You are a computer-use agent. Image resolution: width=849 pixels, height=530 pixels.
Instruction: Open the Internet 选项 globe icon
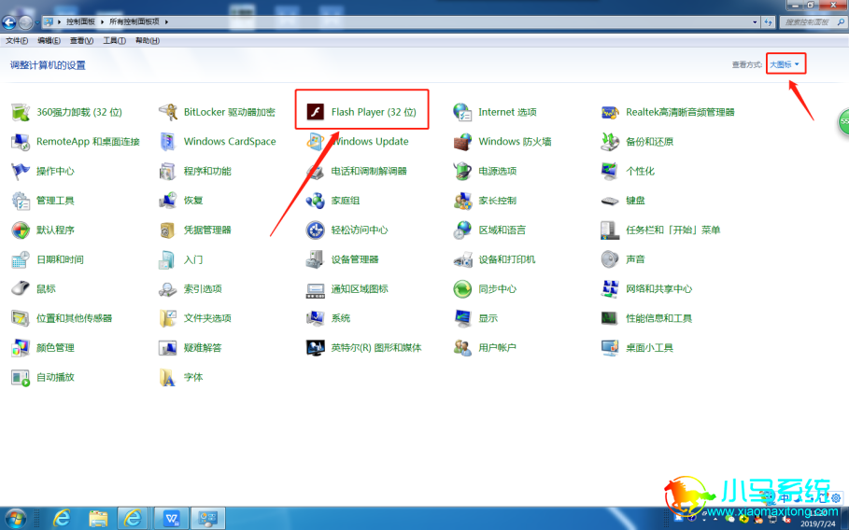tap(462, 112)
